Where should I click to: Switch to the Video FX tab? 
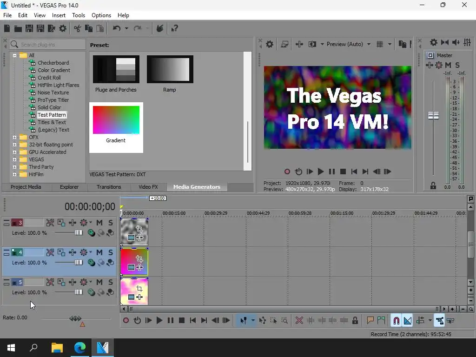[x=148, y=187]
